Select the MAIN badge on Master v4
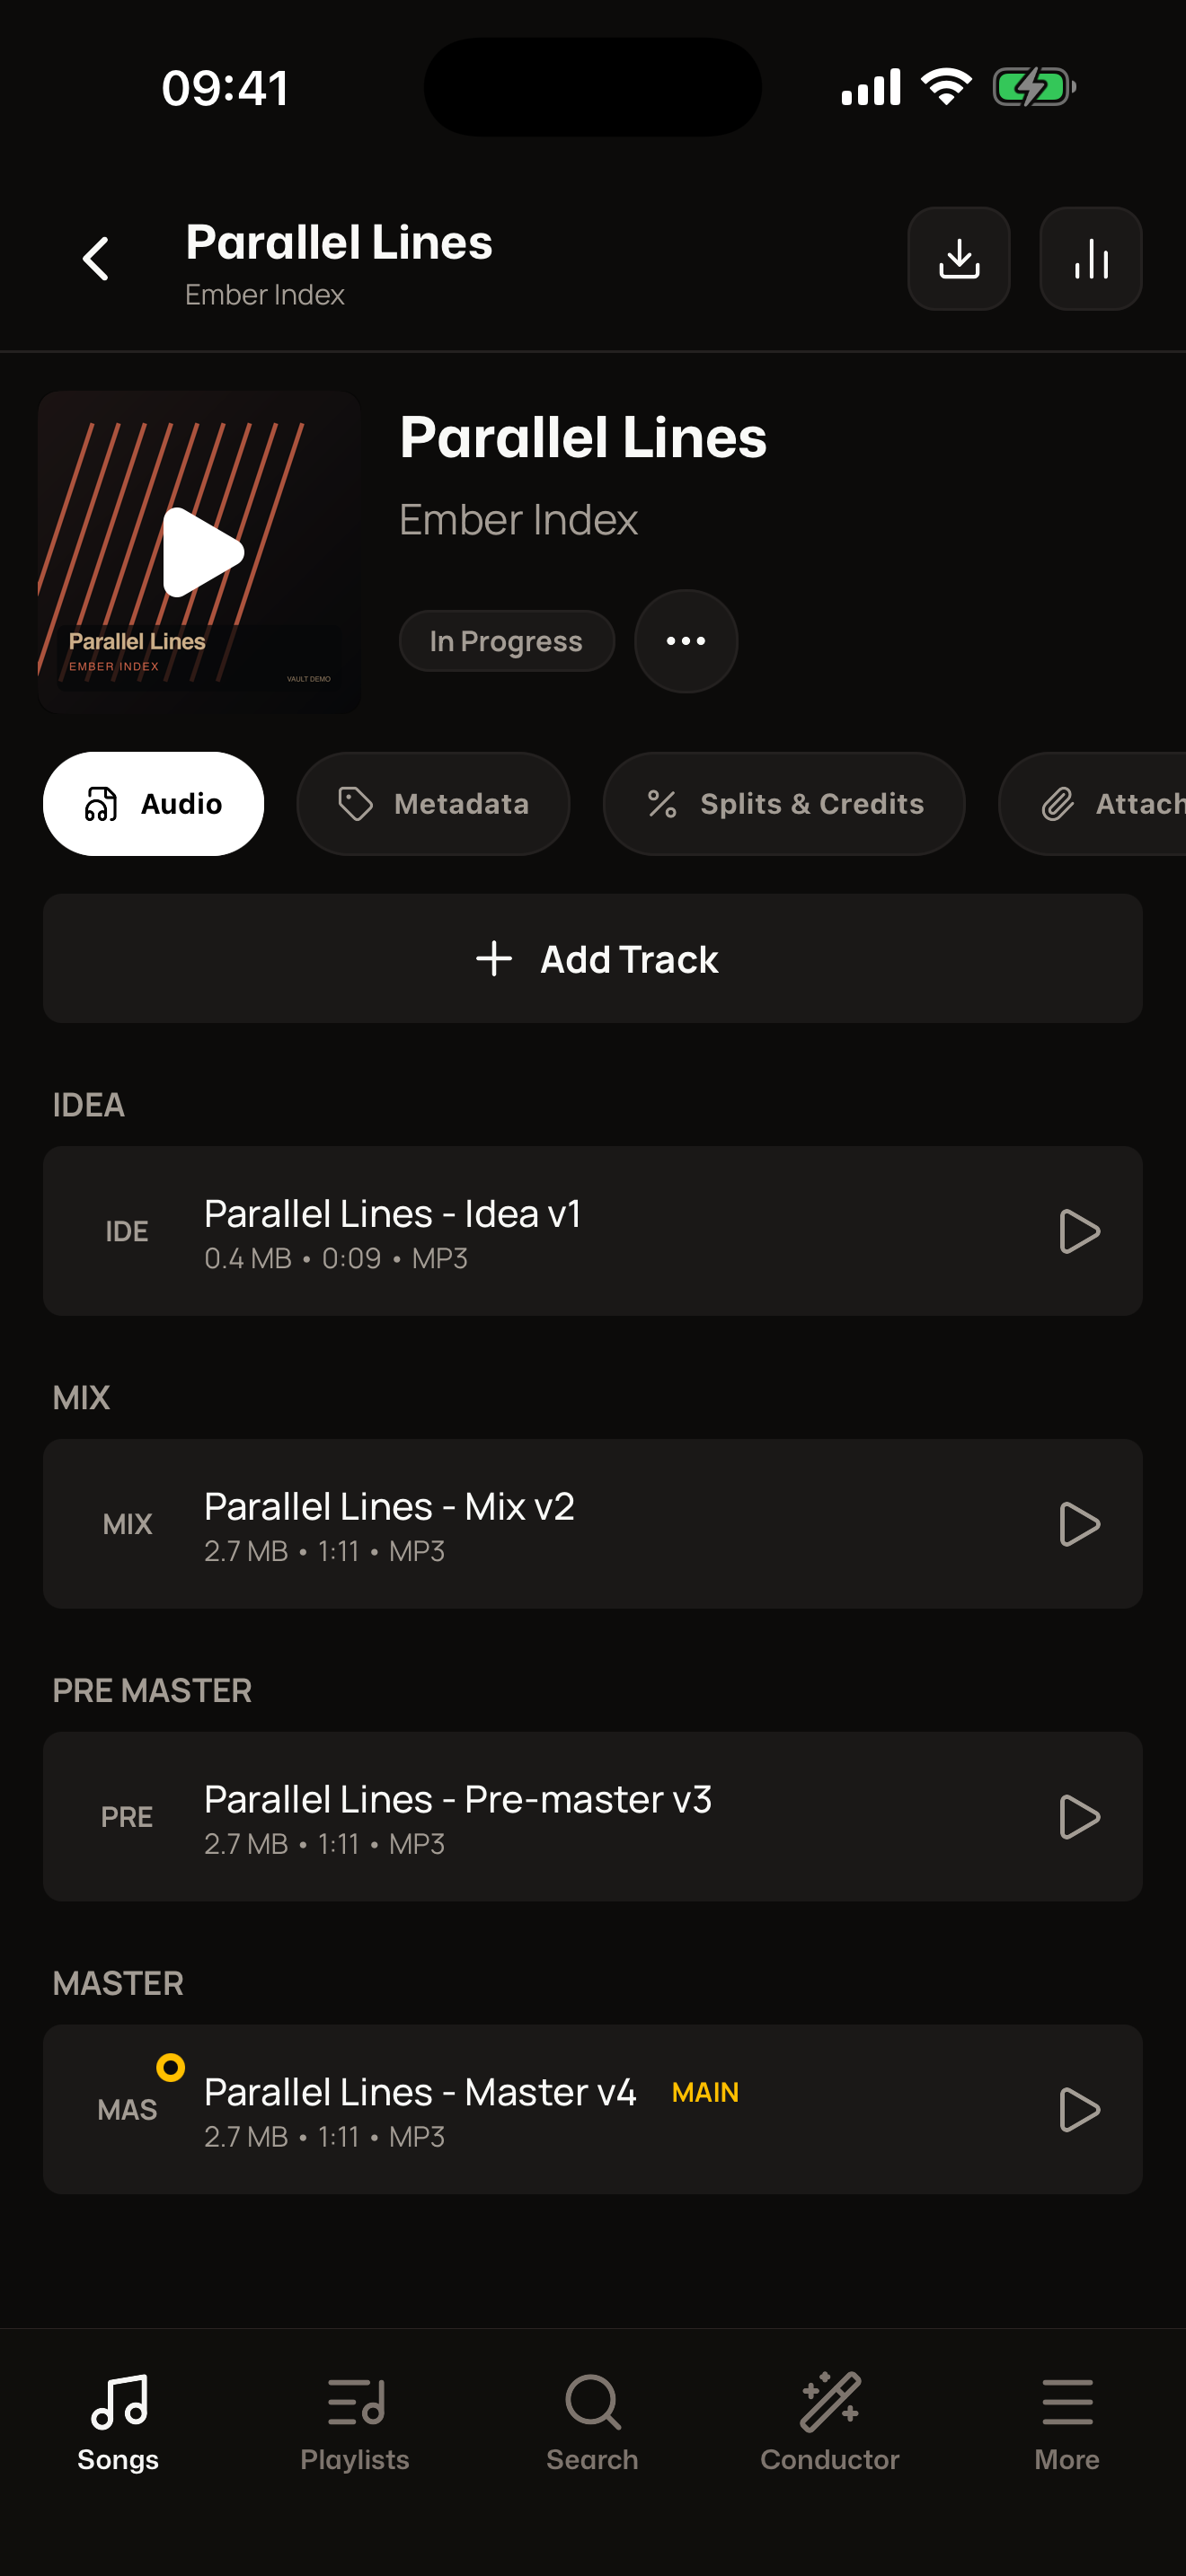The height and width of the screenshot is (2576, 1186). [705, 2092]
